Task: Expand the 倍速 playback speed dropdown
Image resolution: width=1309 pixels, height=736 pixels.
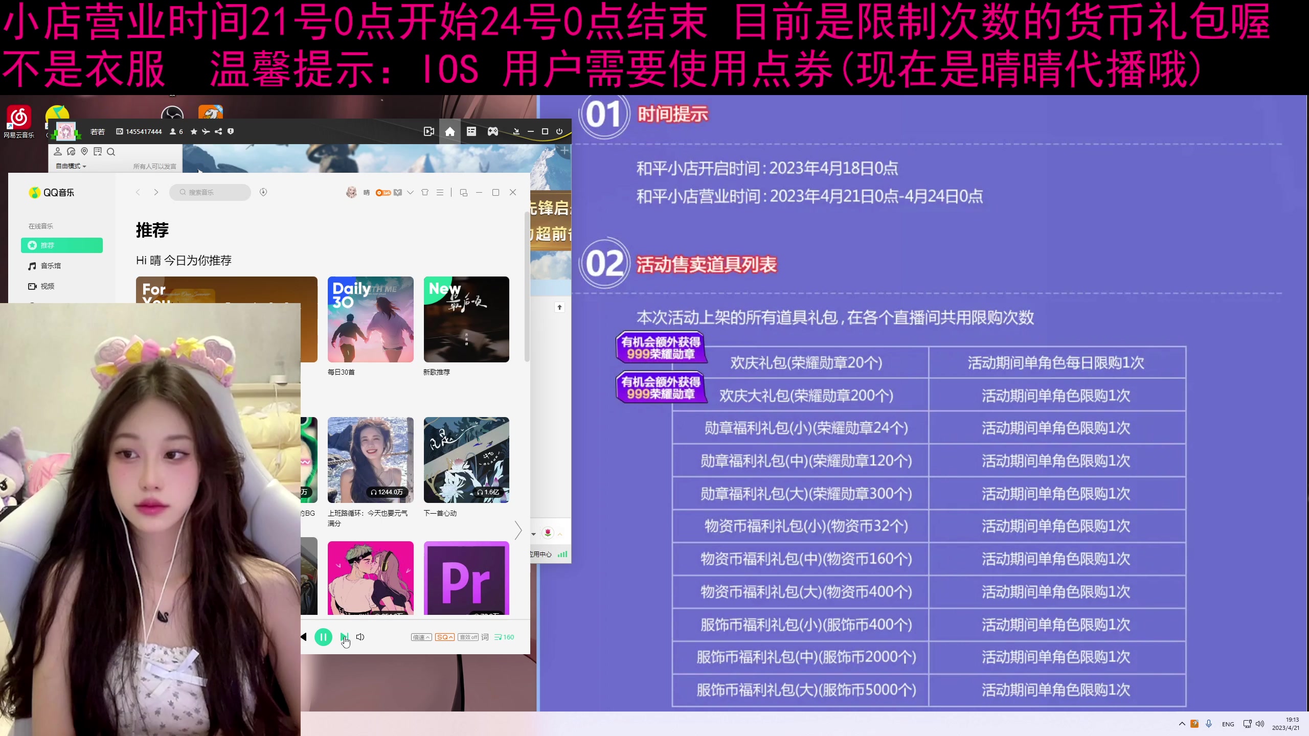Action: pos(421,637)
